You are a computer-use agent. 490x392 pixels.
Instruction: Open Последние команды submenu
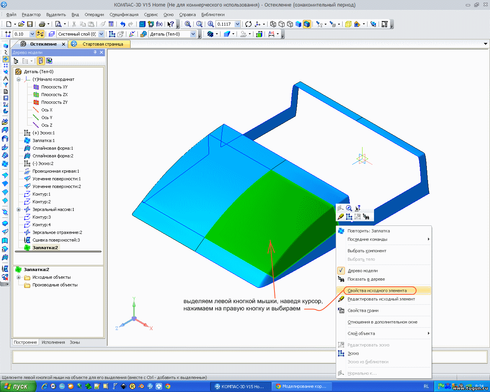click(384, 239)
